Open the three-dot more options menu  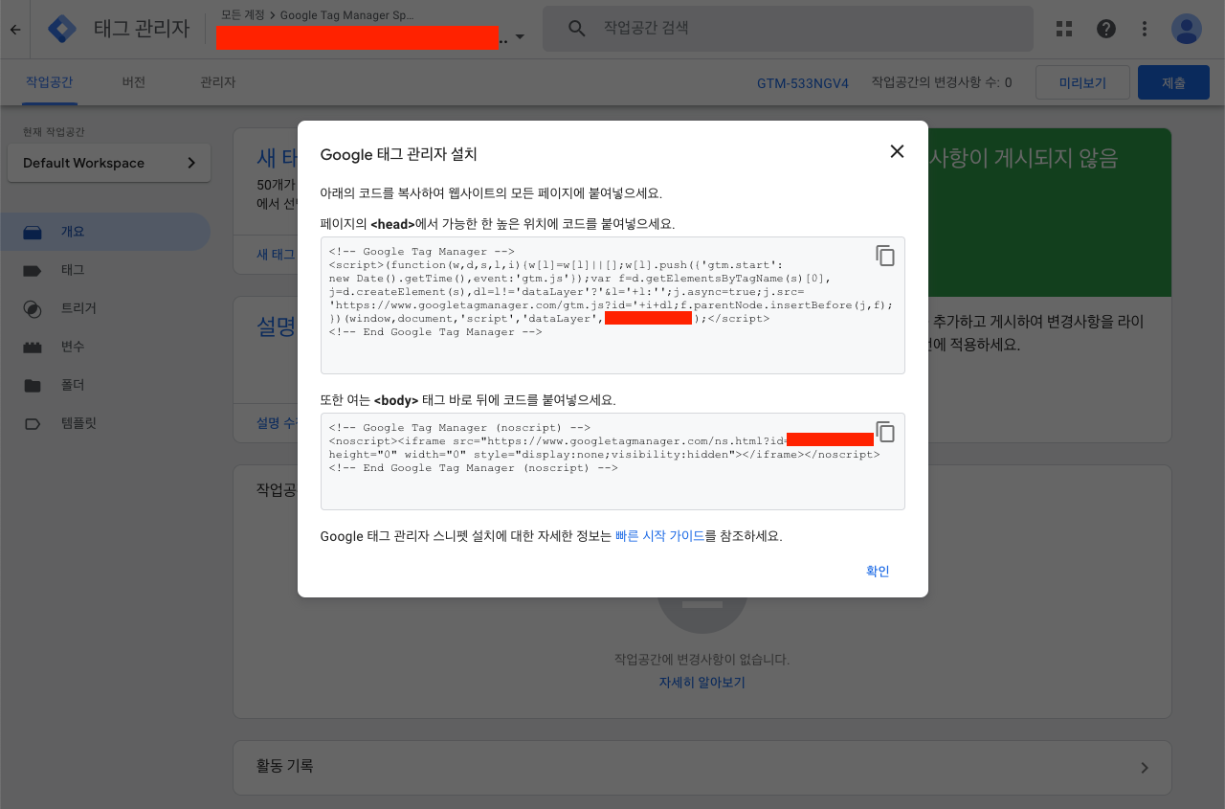(1145, 29)
